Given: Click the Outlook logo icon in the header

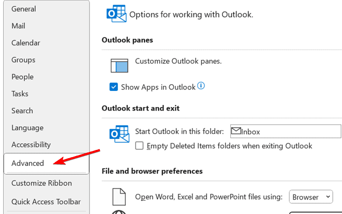Looking at the screenshot, I should (x=116, y=13).
